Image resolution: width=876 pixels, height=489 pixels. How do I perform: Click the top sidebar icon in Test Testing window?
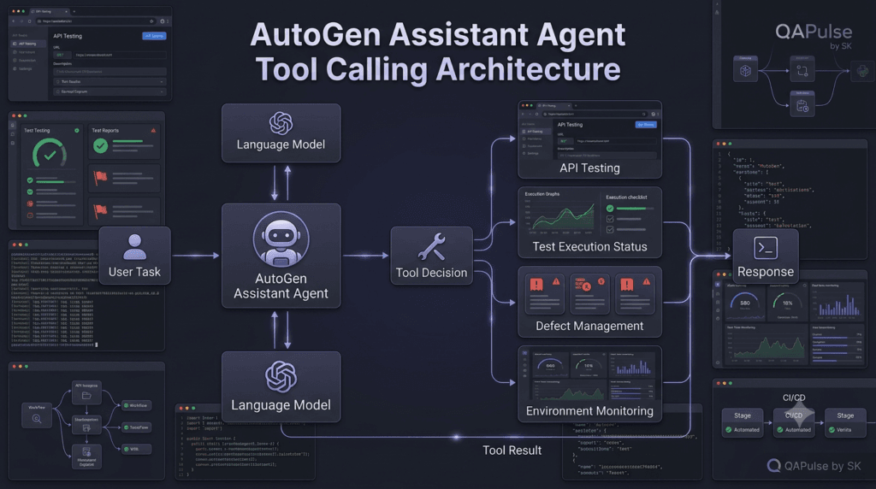tap(13, 127)
